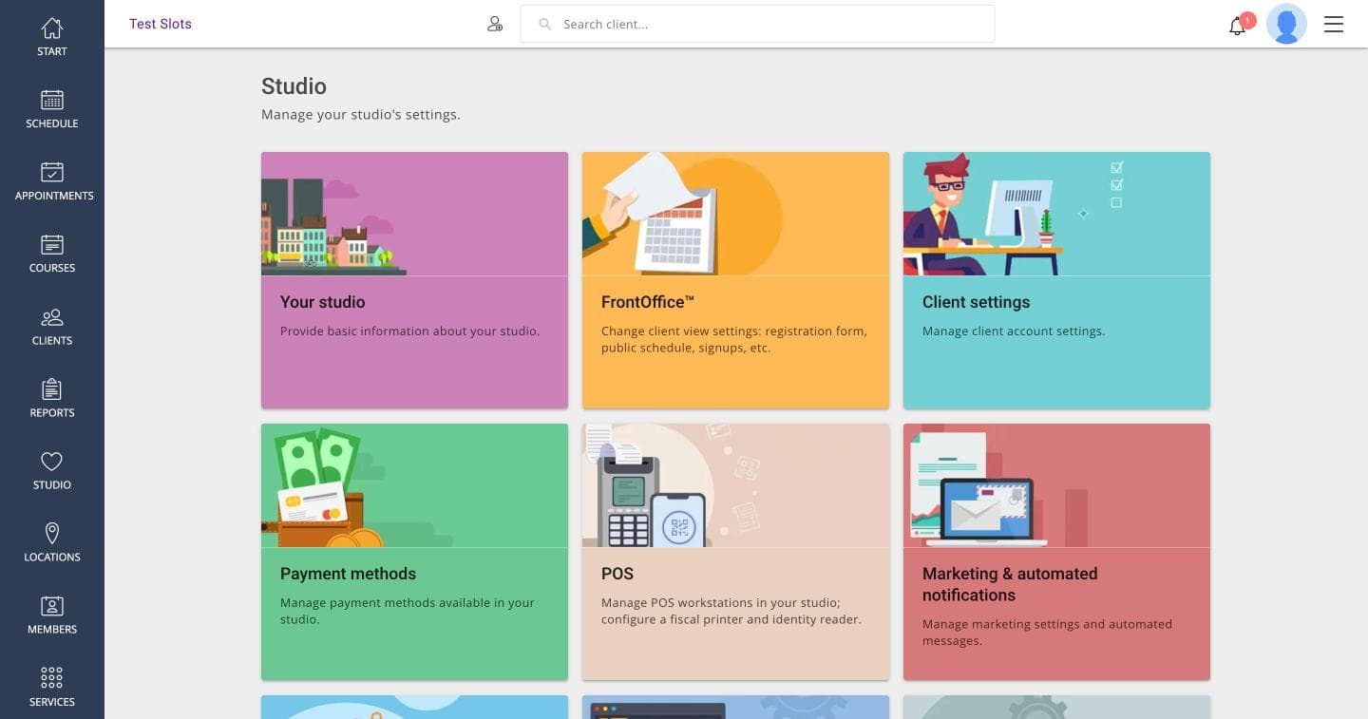Click the add-client person icon near search
Image resolution: width=1368 pixels, height=719 pixels.
[495, 25]
